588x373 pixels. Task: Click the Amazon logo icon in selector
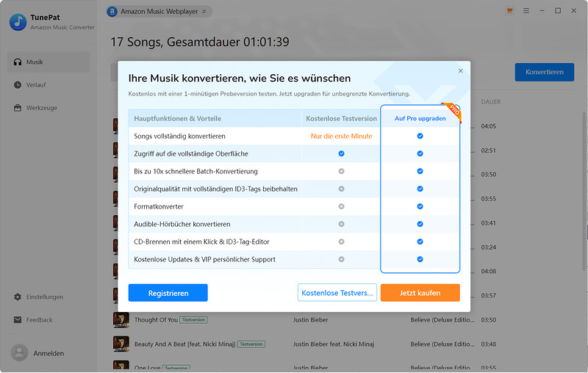(x=112, y=12)
